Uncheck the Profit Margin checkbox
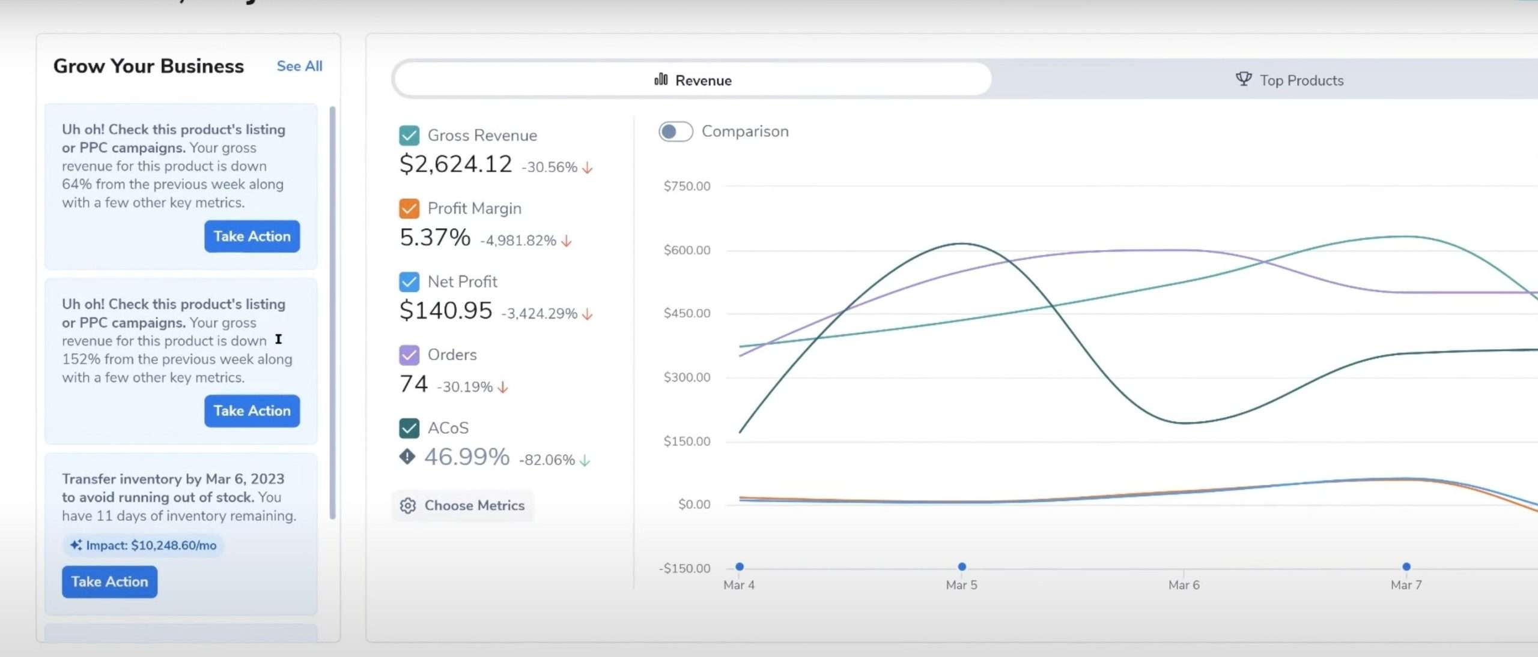This screenshot has height=657, width=1538. (409, 209)
